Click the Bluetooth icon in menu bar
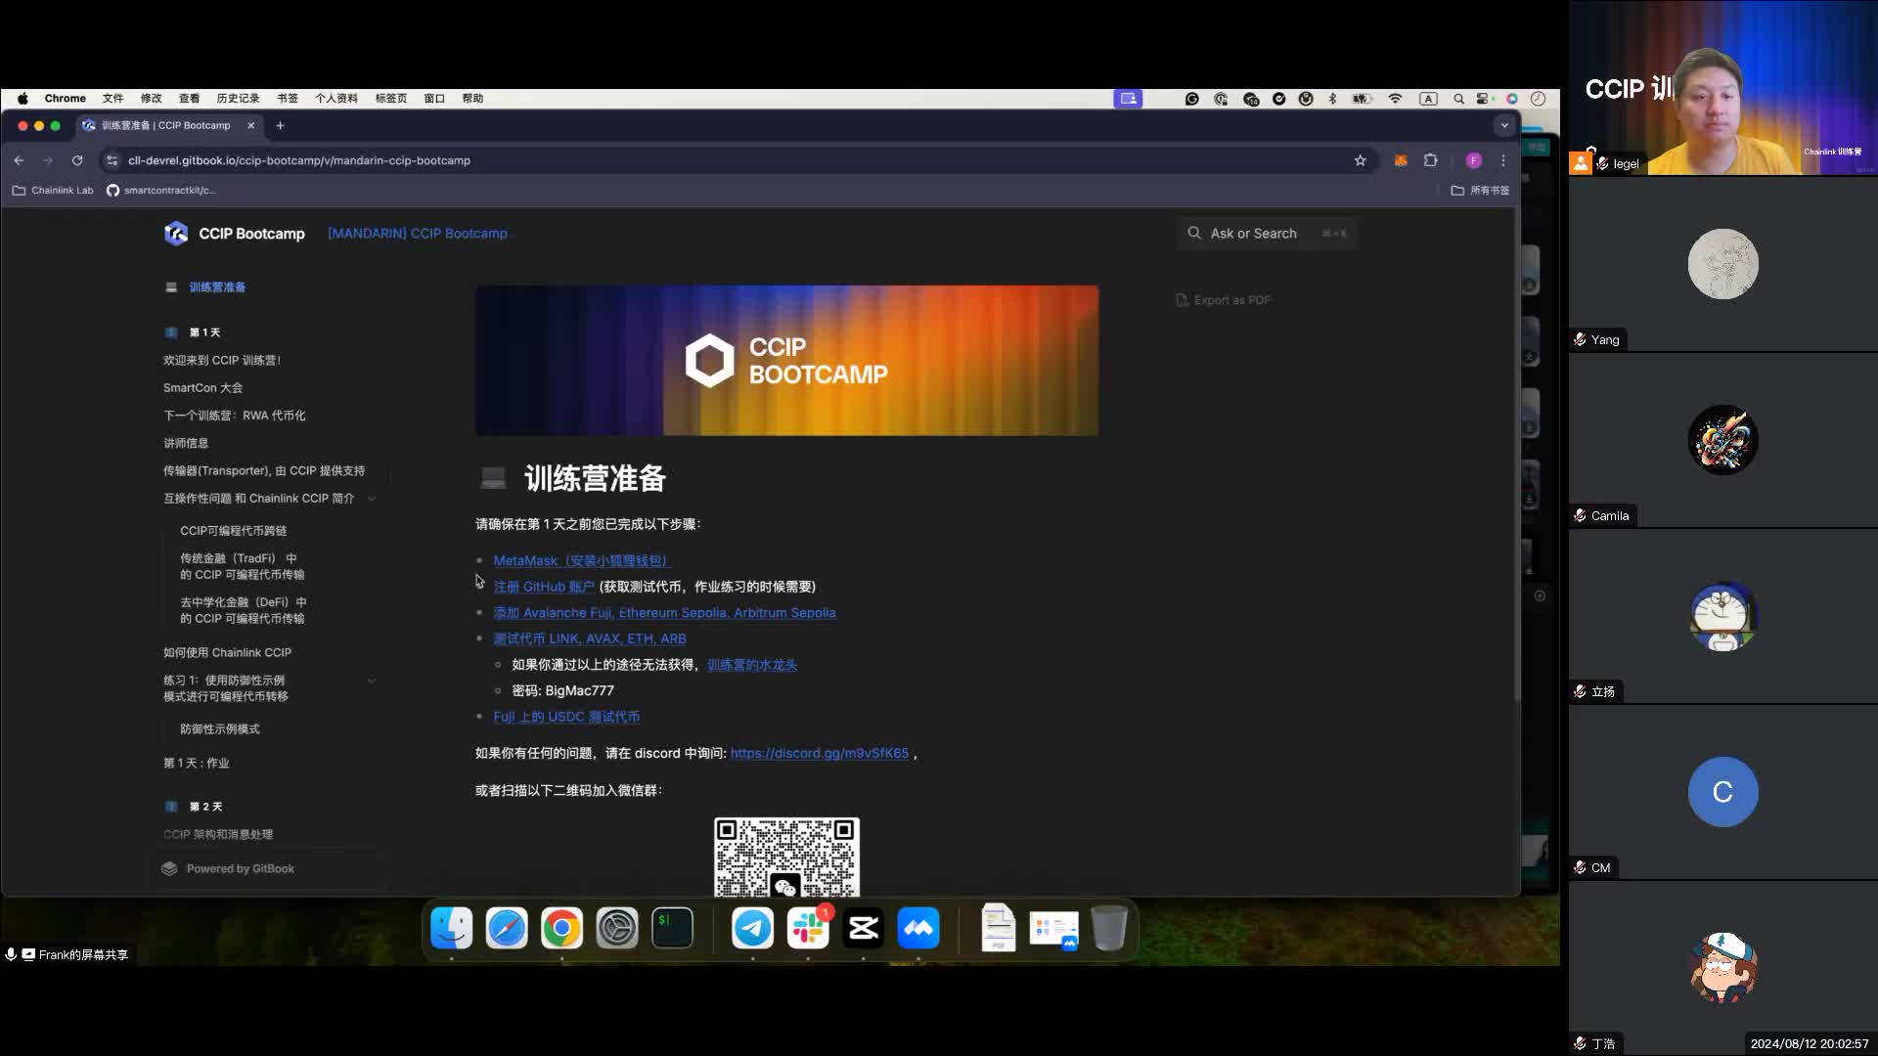 click(x=1332, y=99)
